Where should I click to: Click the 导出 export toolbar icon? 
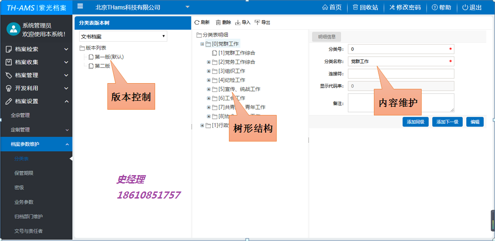257,22
